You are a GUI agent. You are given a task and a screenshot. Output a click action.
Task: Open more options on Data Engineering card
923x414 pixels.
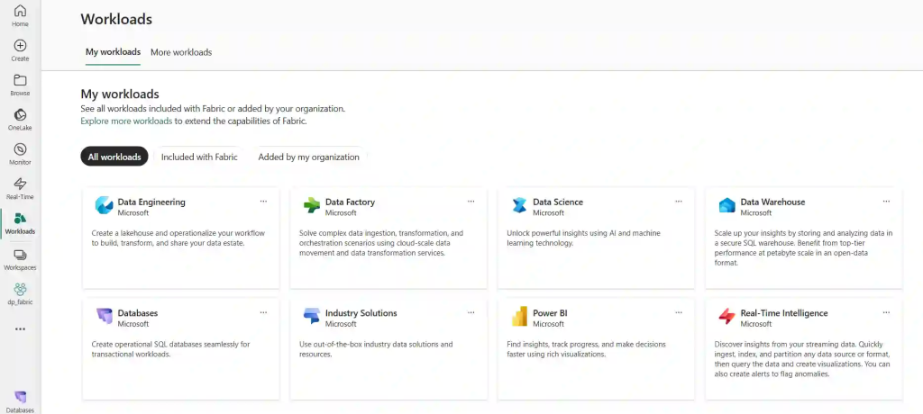263,201
